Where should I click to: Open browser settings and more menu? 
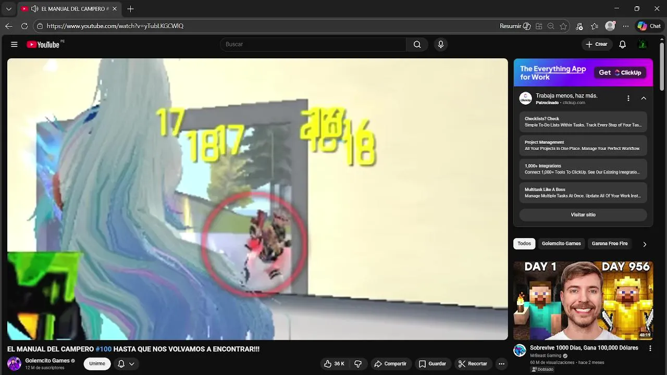626,26
